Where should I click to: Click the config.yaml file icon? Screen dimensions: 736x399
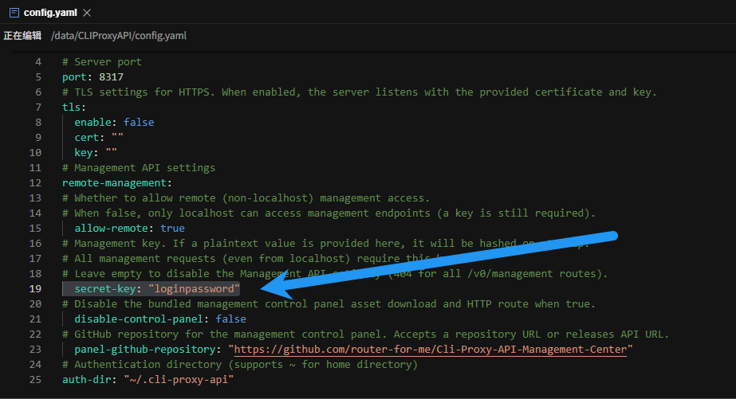point(14,13)
